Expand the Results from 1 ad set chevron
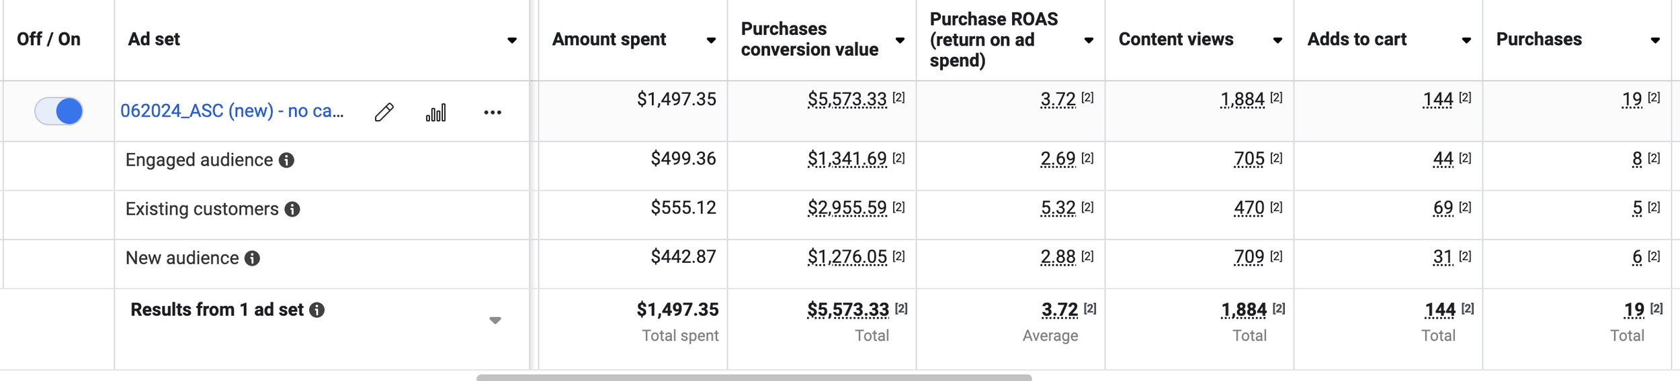1680x381 pixels. (x=495, y=321)
